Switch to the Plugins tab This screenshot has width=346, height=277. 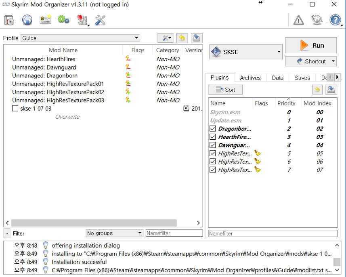(220, 78)
